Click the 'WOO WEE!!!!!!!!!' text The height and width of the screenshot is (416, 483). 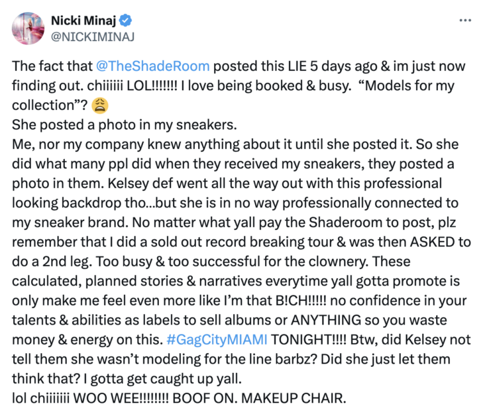[x=121, y=399]
